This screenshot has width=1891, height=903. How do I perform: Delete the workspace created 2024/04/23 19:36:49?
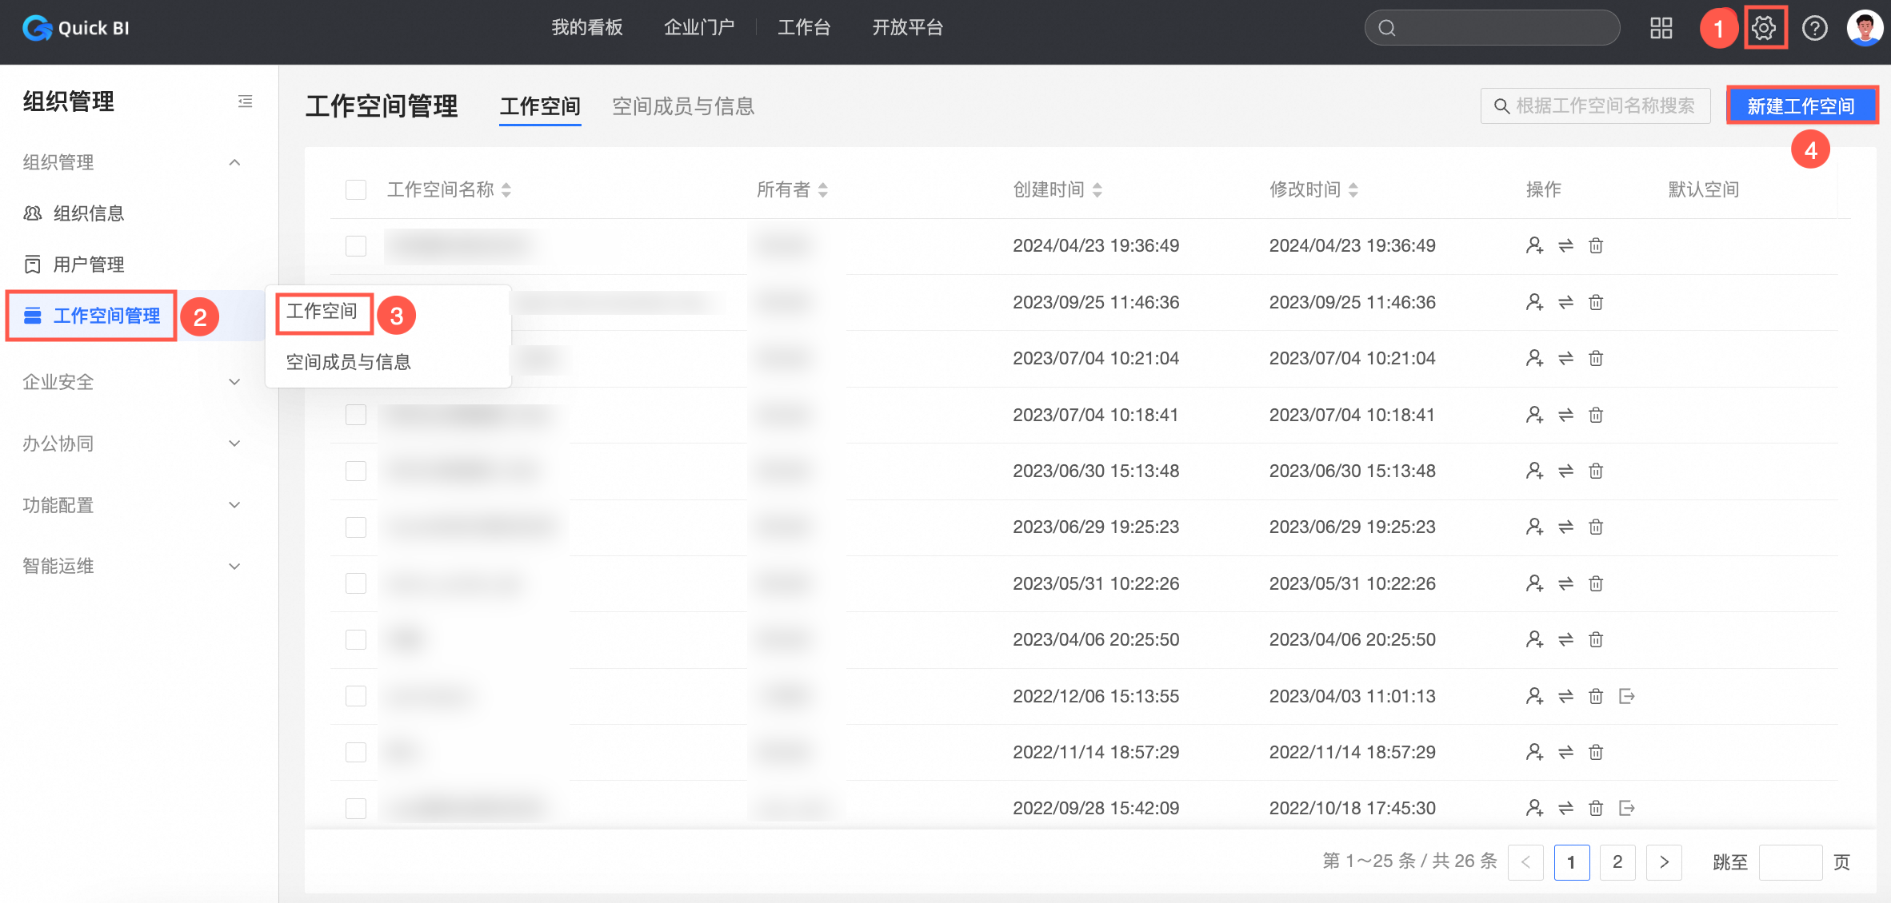tap(1596, 245)
